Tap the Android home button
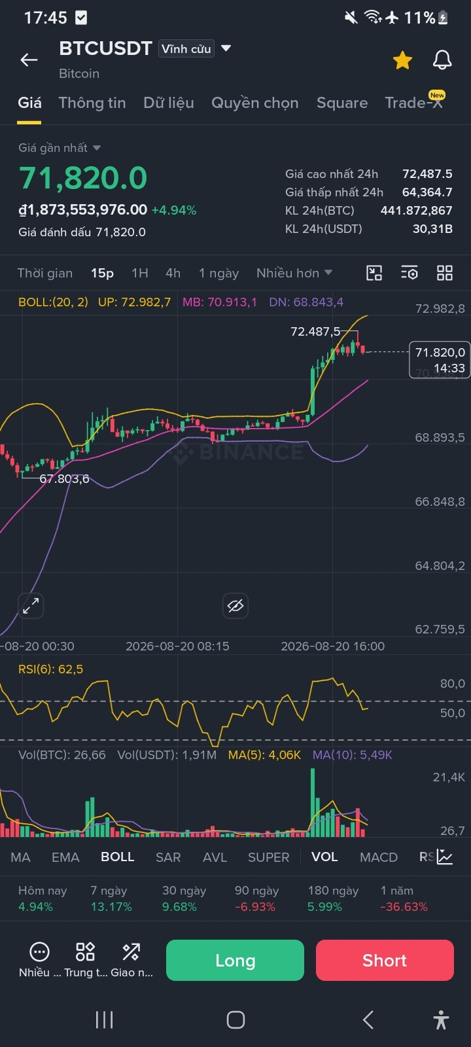 coord(235,1020)
